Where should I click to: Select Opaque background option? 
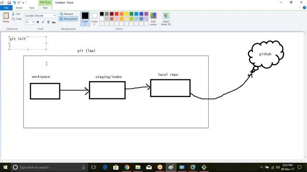click(66, 14)
